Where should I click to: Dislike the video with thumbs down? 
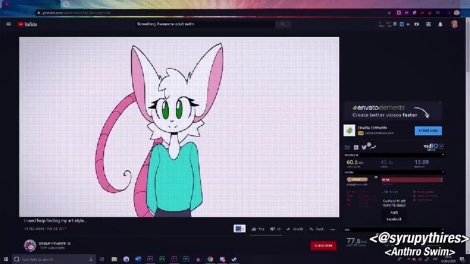tap(272, 229)
